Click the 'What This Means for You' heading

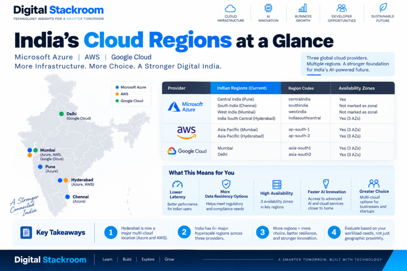(x=202, y=173)
